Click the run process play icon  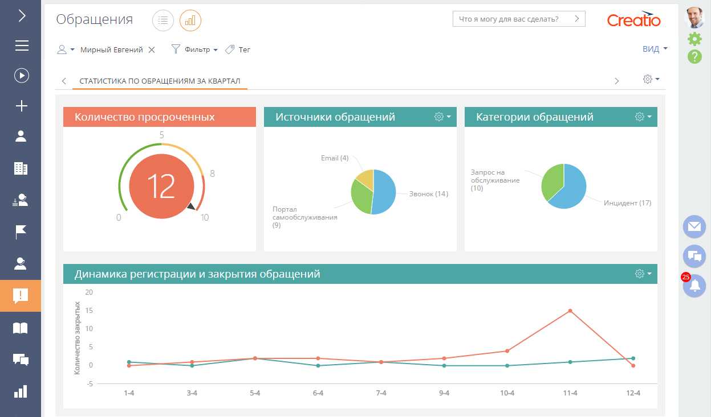tap(22, 75)
